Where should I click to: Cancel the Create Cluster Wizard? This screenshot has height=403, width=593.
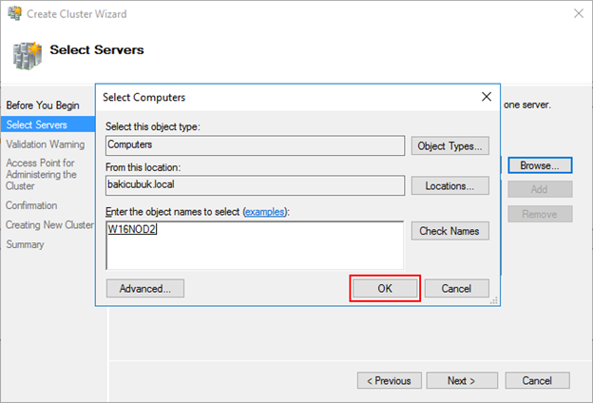click(x=537, y=380)
